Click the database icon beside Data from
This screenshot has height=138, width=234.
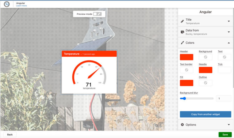point(183,32)
